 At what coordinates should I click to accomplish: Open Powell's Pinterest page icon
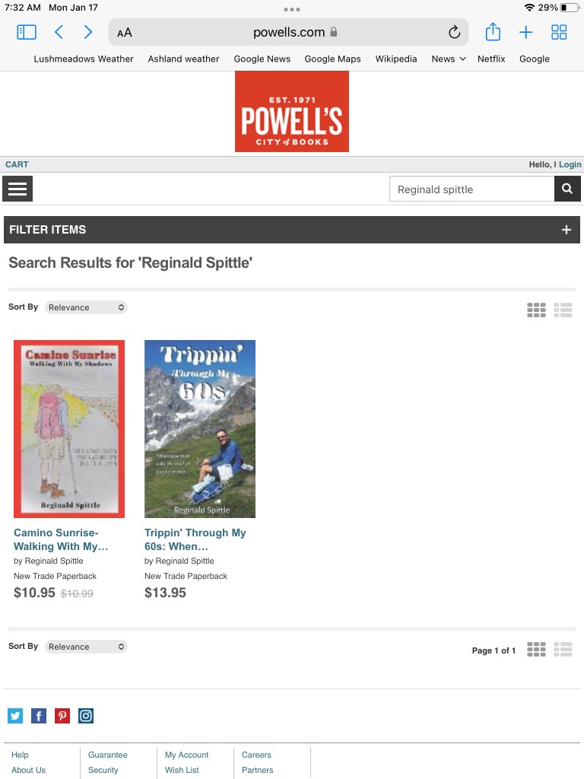[62, 716]
